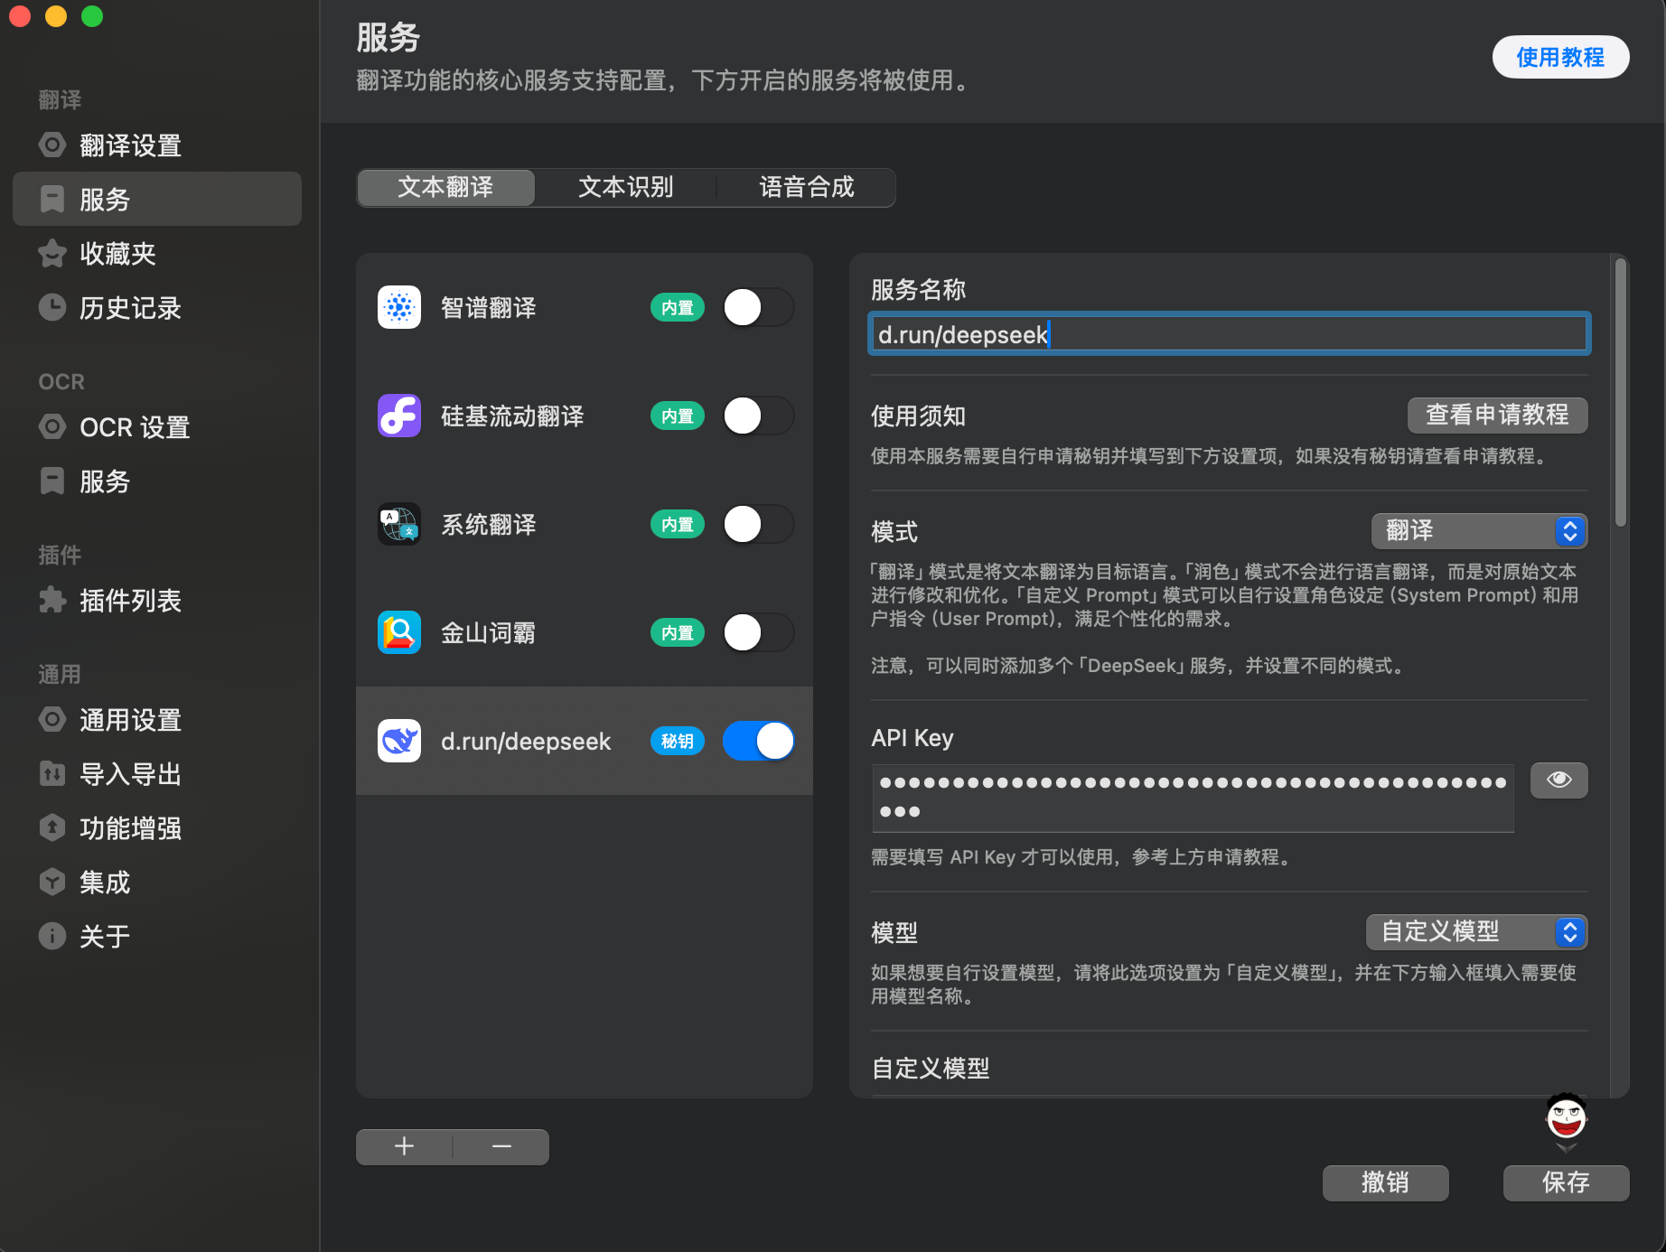Open the 收藏夹 section in the sidebar
The image size is (1666, 1252).
point(117,253)
